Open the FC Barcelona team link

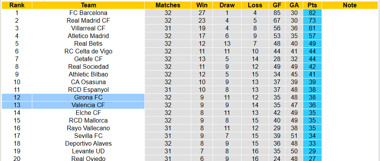[x=88, y=13]
